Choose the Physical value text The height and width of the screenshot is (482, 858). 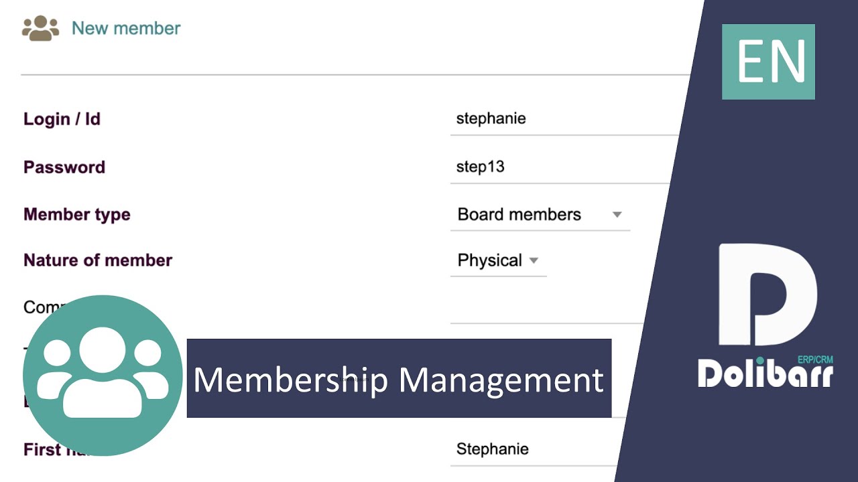(489, 260)
